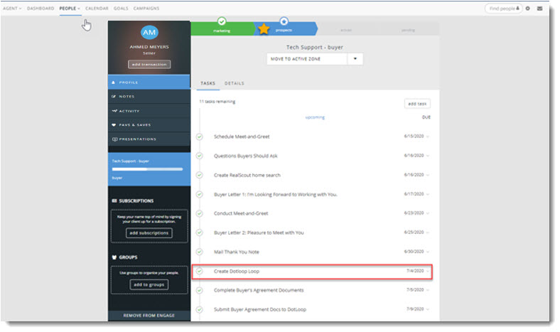Click the Ahmed Meyers name
This screenshot has height=332, width=560.
pyautogui.click(x=149, y=47)
